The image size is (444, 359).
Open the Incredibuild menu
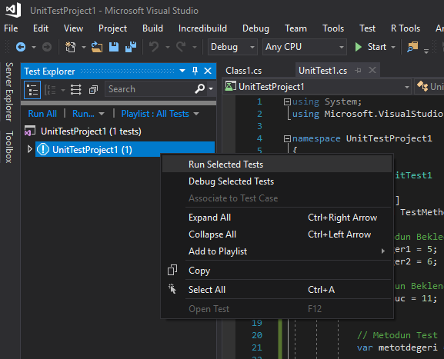[x=202, y=28]
